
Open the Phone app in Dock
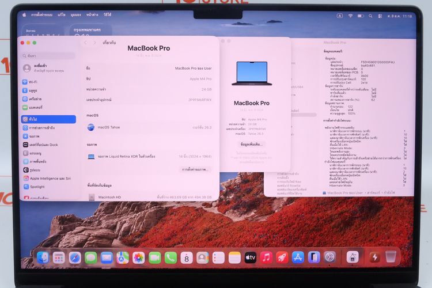pyautogui.click(x=170, y=258)
